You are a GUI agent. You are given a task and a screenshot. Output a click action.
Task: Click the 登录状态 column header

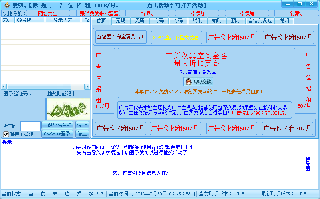pyautogui.click(x=63, y=20)
